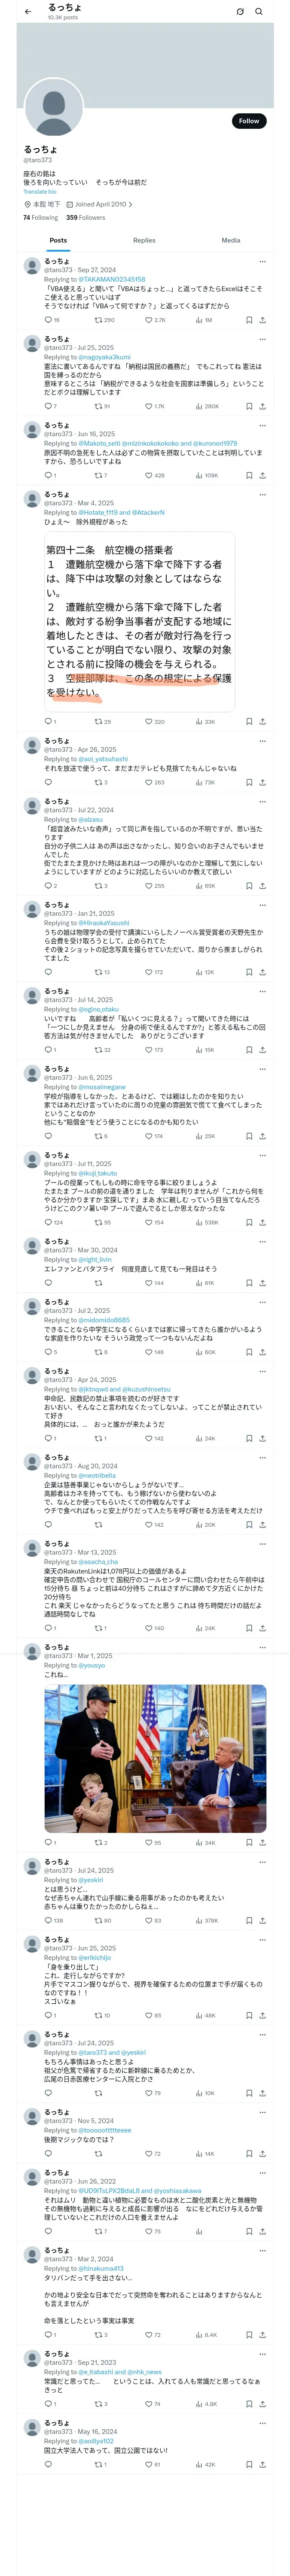Open search with the magnifier icon
This screenshot has width=290, height=2576.
click(259, 12)
